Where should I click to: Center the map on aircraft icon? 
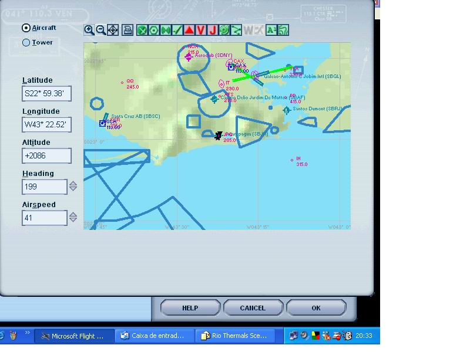coord(113,30)
